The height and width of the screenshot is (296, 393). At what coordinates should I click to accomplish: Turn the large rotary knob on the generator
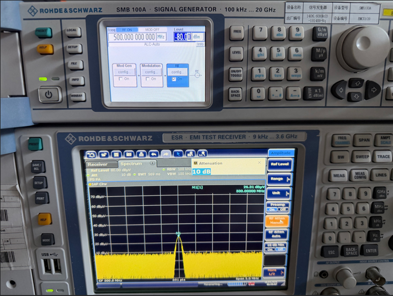coord(363,48)
